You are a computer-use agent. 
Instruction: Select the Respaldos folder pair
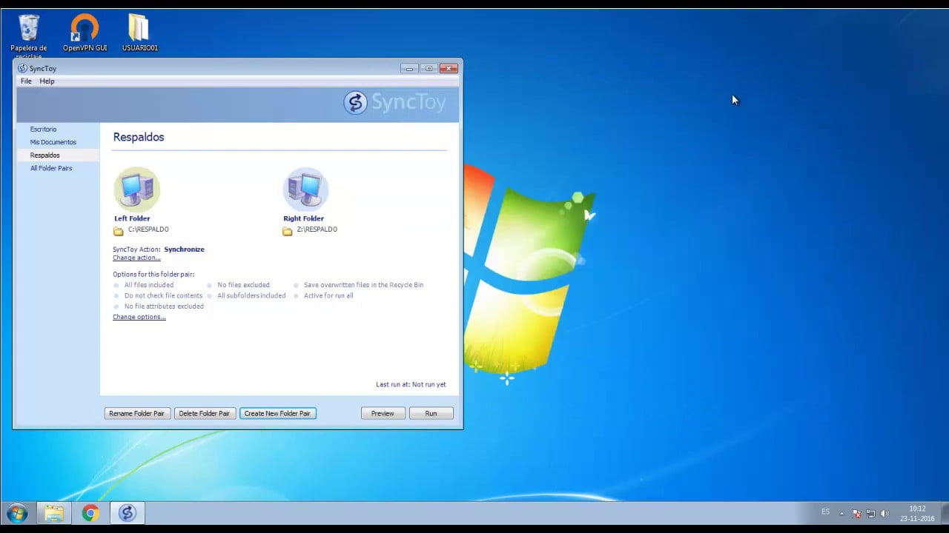(x=44, y=155)
